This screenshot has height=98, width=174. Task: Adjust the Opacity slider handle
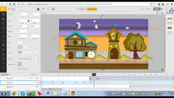coord(30,59)
